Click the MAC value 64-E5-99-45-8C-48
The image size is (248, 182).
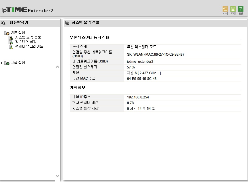(x=142, y=78)
